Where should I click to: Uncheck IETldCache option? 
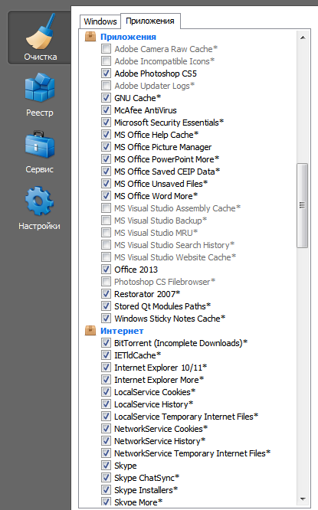pos(106,355)
